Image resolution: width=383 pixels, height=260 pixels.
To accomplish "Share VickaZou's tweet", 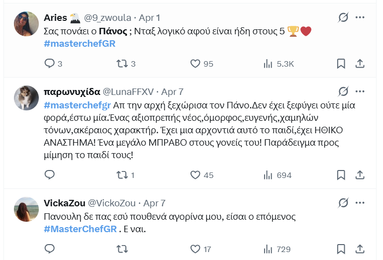I will coord(360,249).
